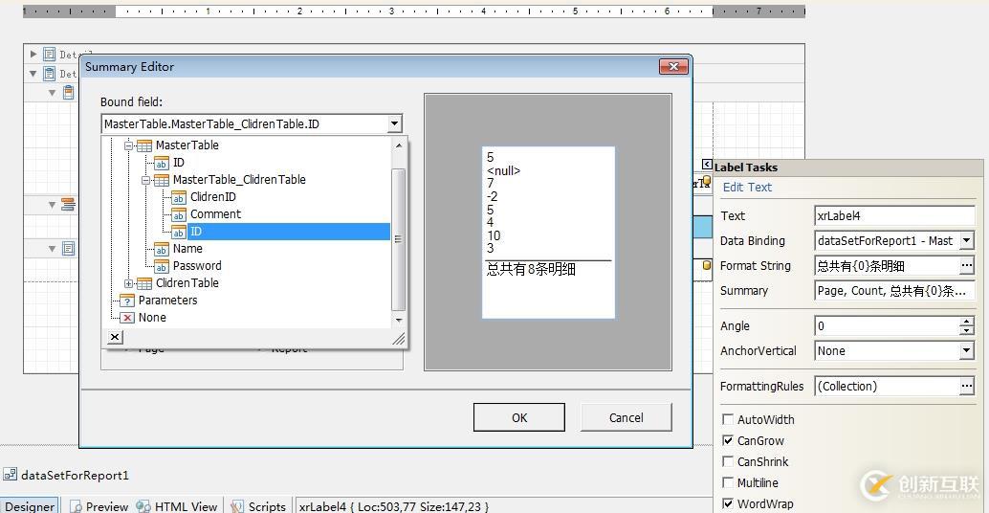The image size is (989, 513).
Task: Click the MasterTable_ClidrenTable relation table icon
Action: [x=162, y=181]
